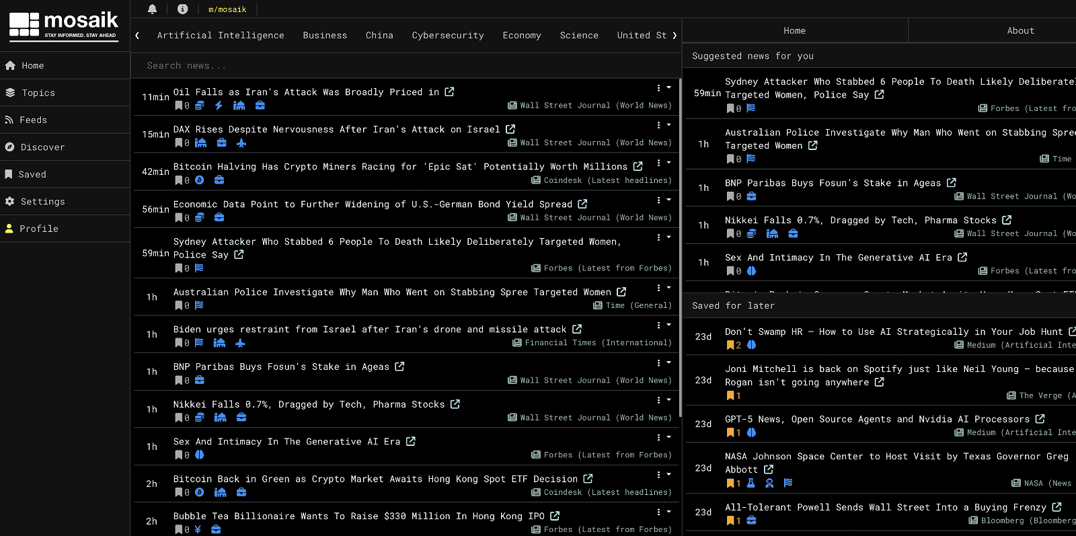
Task: Open Discover in the sidebar
Action: (42, 147)
